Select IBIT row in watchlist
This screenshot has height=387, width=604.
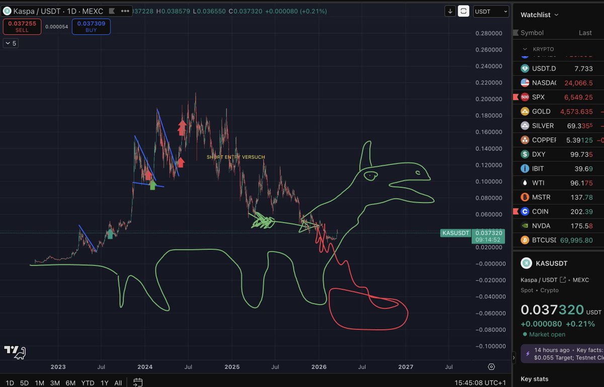[558, 168]
